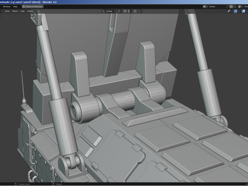
Task: Open the viewport Add menu
Action: click(x=23, y=11)
